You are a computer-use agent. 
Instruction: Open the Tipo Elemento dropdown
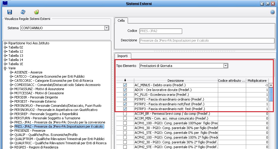click(225, 66)
